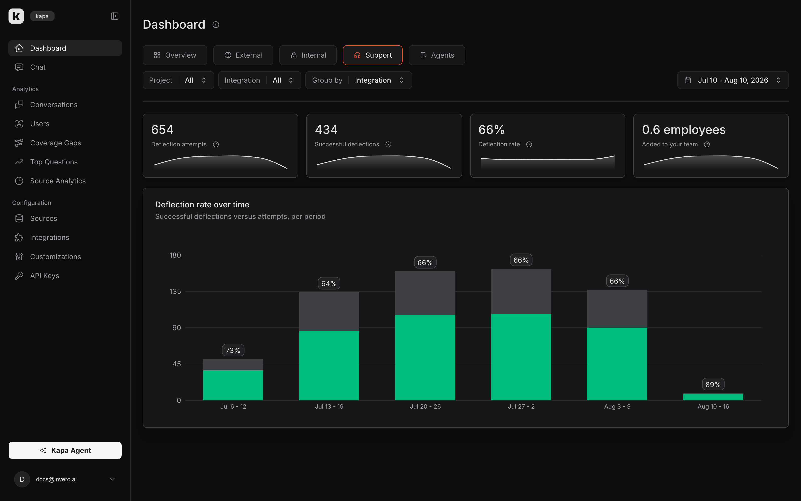Click the Customizations sliders icon
The width and height of the screenshot is (801, 501).
[x=19, y=257]
